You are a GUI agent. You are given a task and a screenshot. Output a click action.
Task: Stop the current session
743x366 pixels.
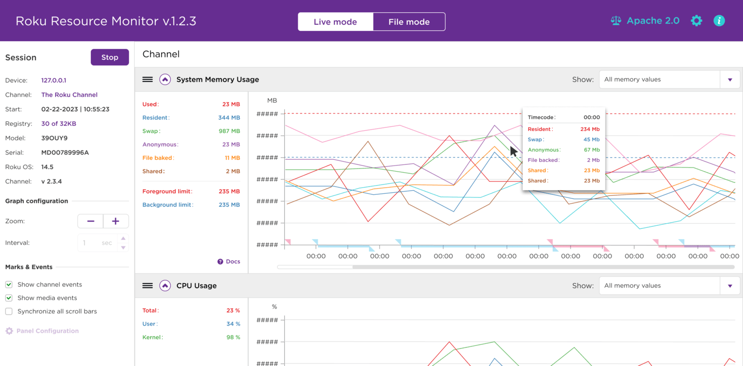click(x=109, y=57)
